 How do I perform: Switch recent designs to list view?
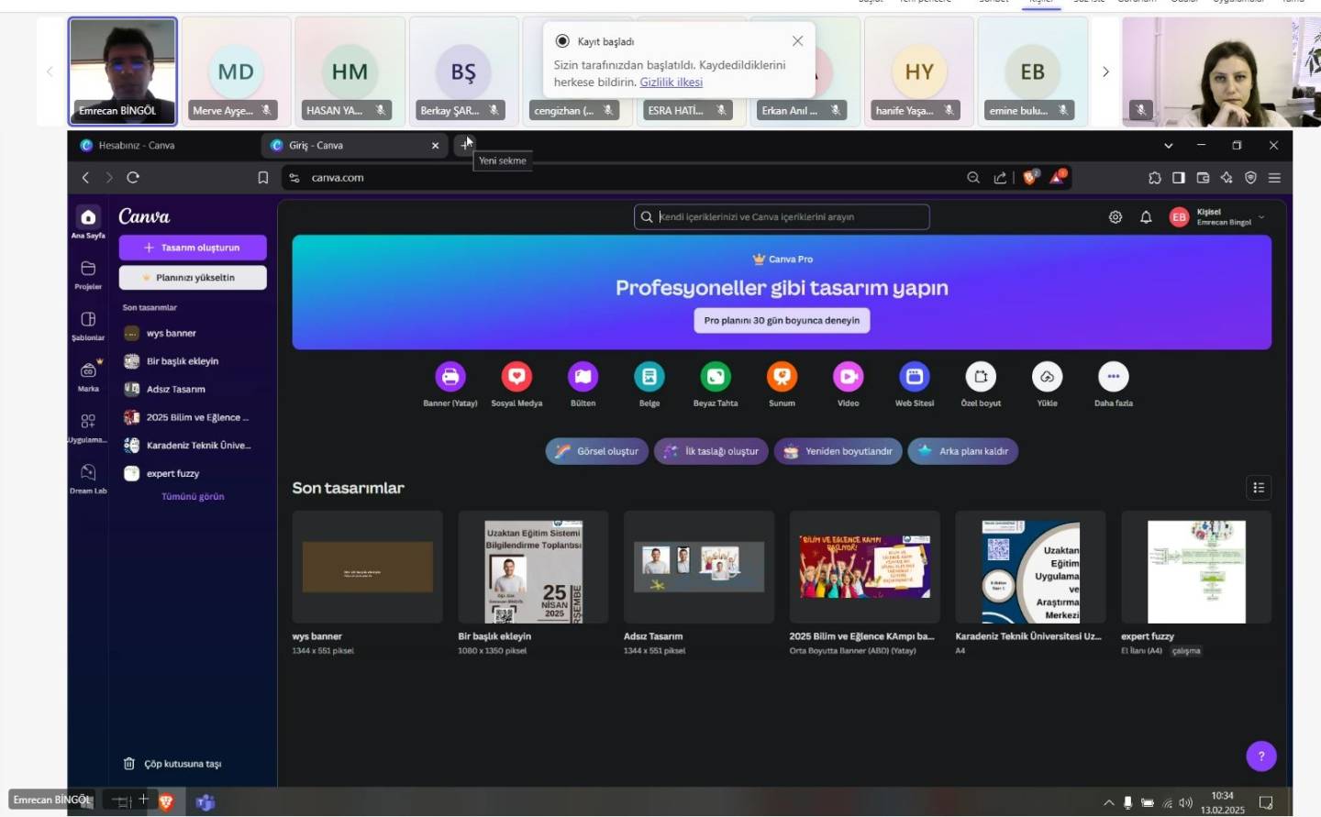1259,488
